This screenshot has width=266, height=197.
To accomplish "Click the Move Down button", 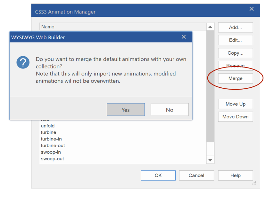I will [236, 117].
